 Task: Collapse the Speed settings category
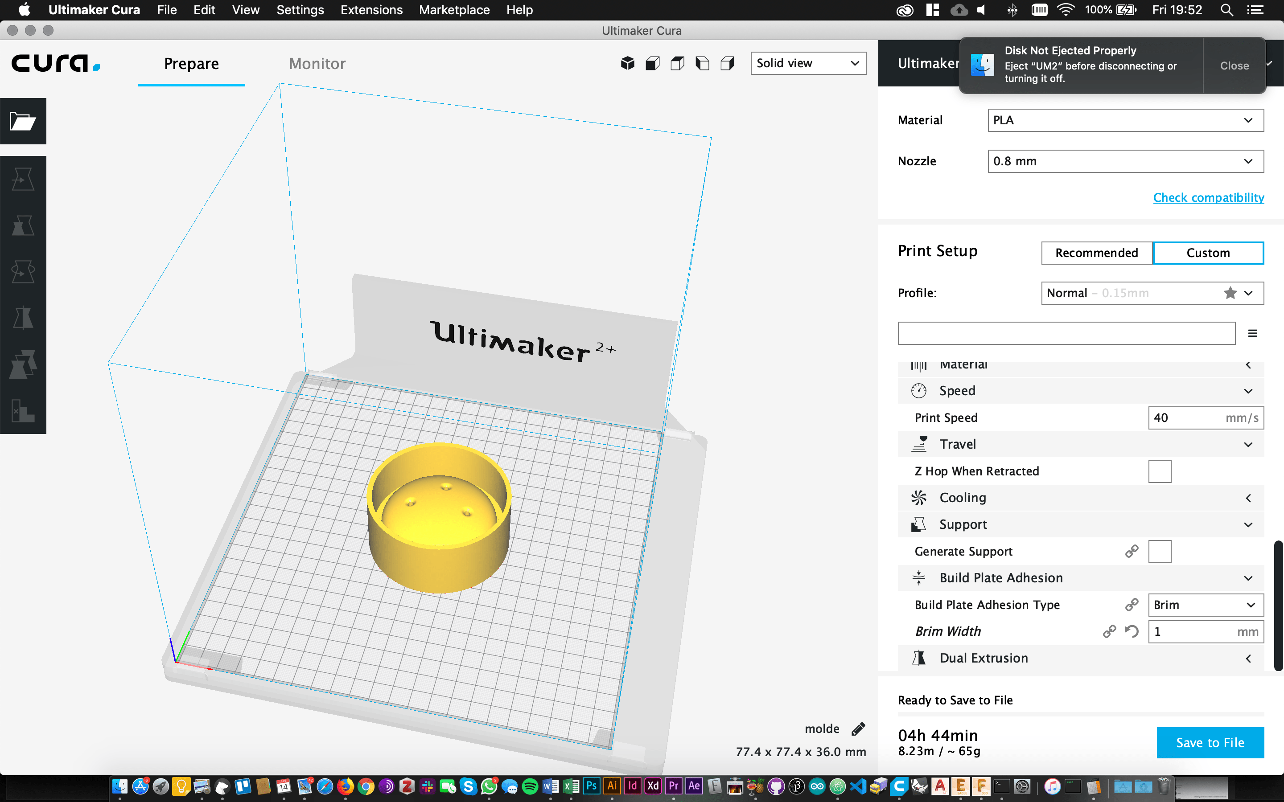pos(1081,391)
